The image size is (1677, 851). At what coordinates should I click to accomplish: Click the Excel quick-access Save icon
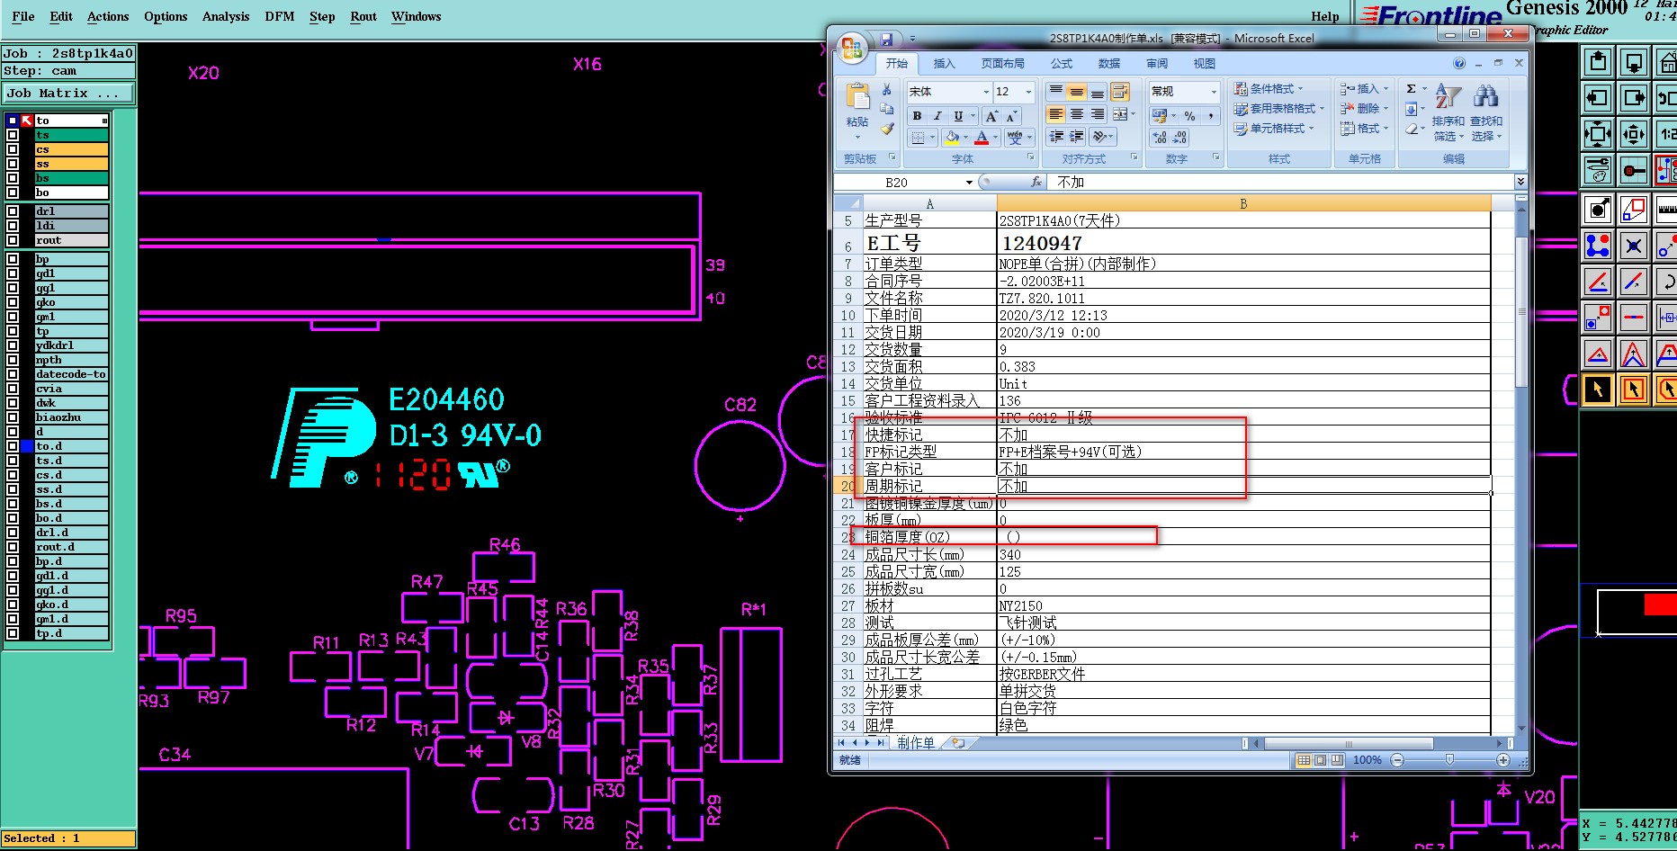886,39
